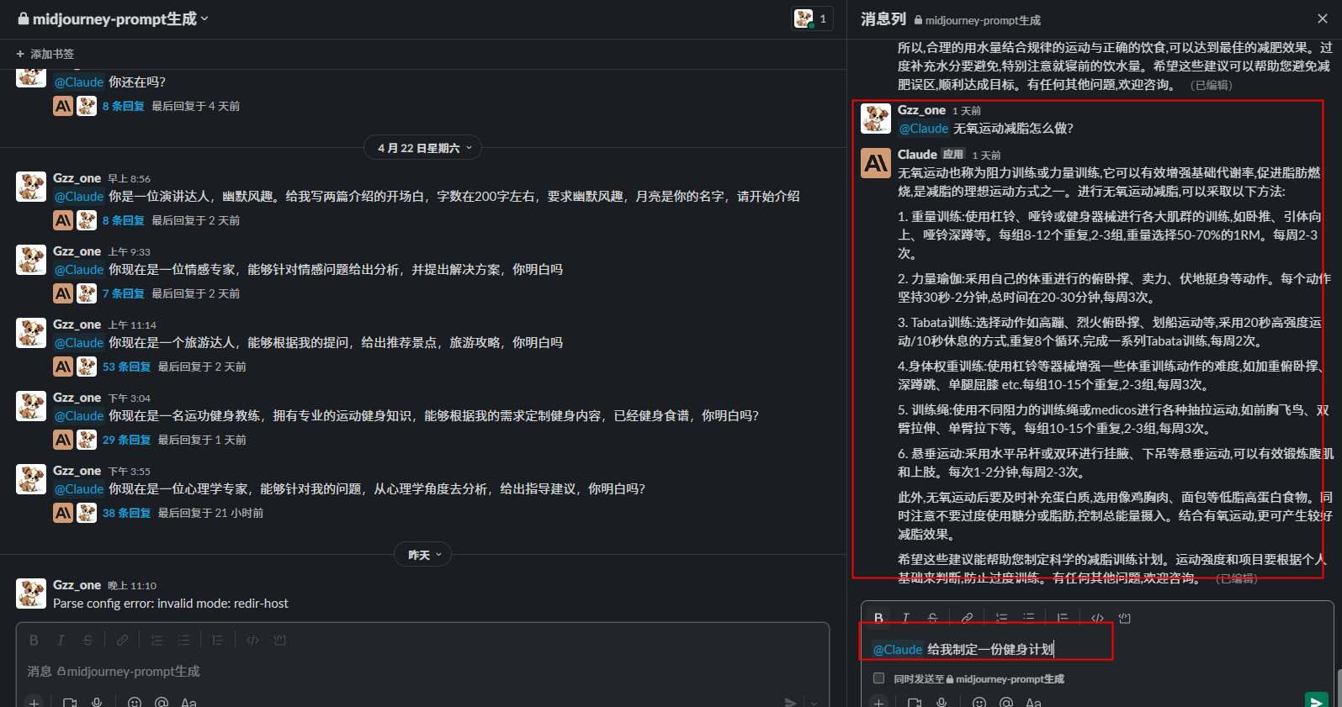Add ordered list in main channel composer
This screenshot has width=1342, height=707.
click(156, 640)
